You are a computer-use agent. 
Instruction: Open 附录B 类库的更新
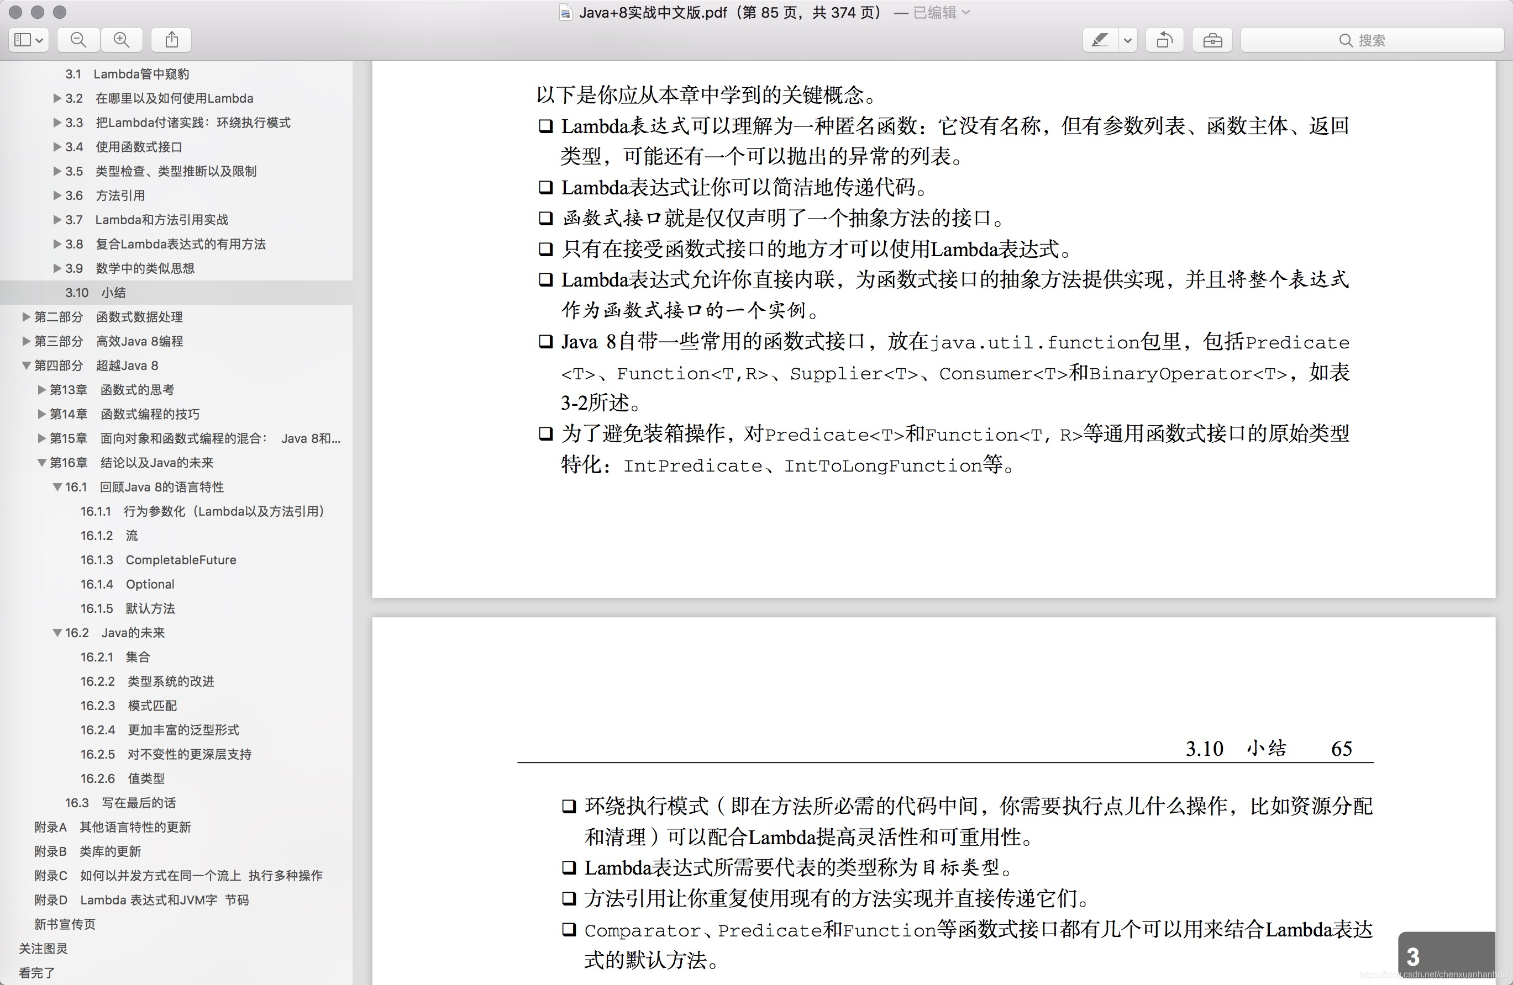[88, 851]
